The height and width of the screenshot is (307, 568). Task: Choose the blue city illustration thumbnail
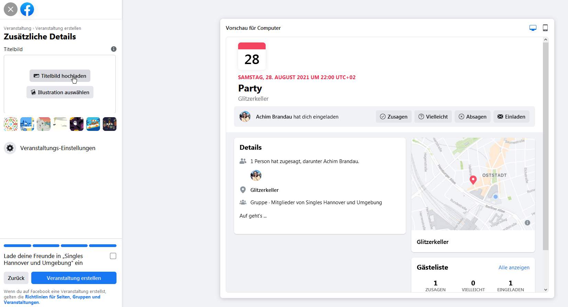pos(27,124)
